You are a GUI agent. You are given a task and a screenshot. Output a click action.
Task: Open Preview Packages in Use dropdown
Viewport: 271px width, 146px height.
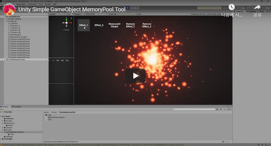point(209,8)
